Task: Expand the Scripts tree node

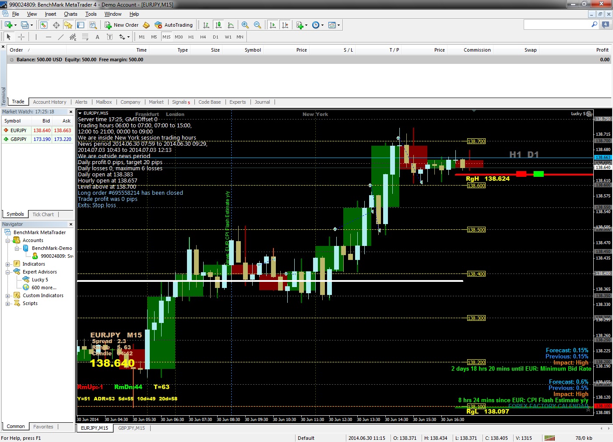Action: tap(7, 304)
